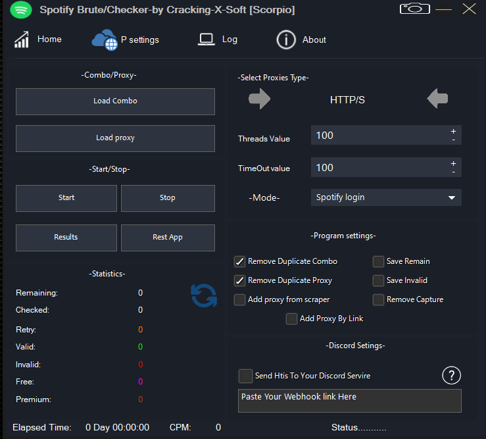Viewport: 486px width, 439px height.
Task: Open the Results button
Action: tap(66, 238)
